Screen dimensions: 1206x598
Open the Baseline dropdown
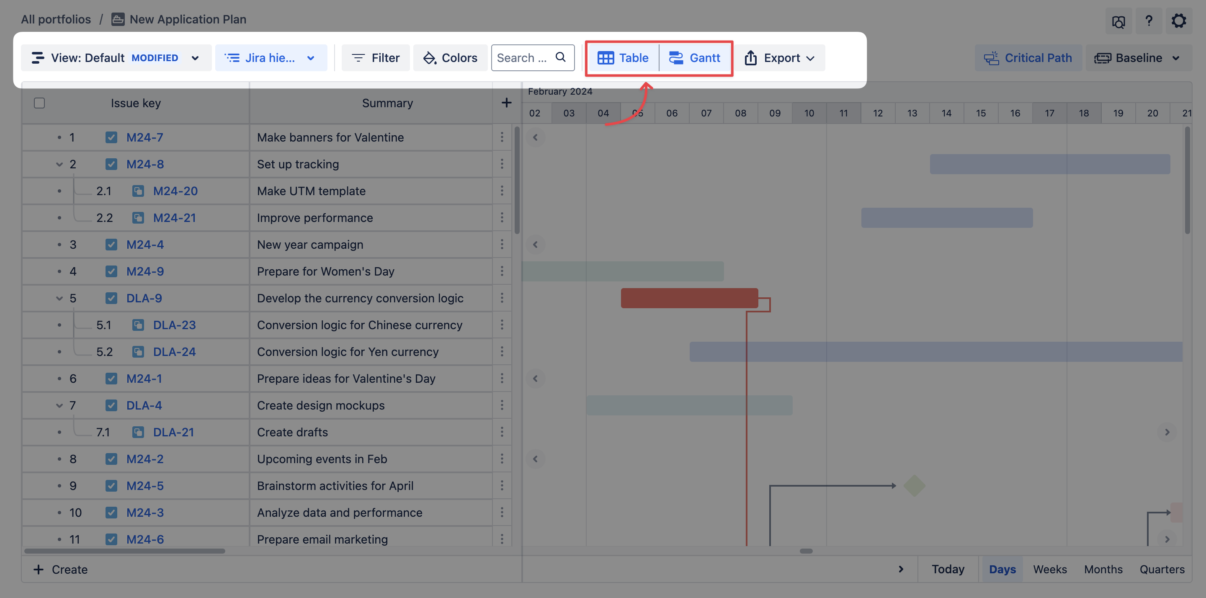1138,58
